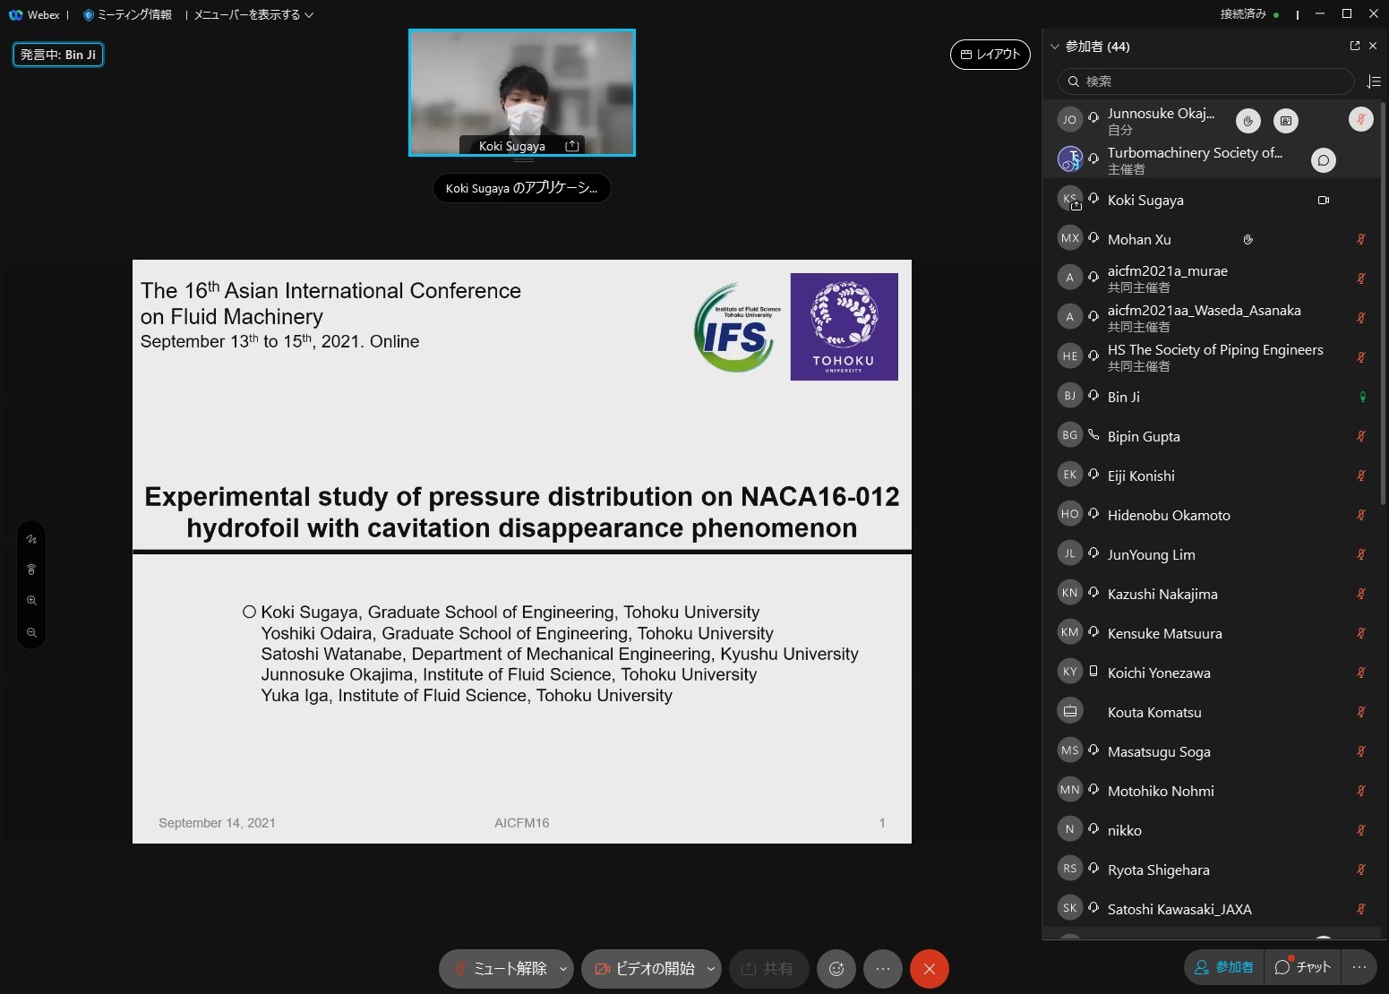Select Koichi Yonezawa participant
This screenshot has width=1389, height=994.
click(1212, 673)
